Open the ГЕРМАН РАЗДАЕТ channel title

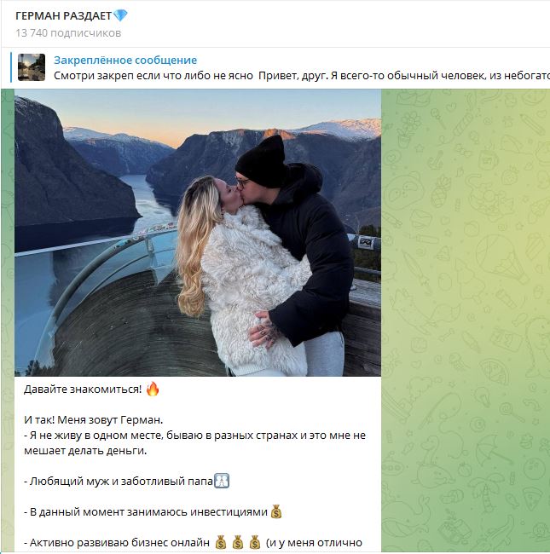(x=64, y=16)
